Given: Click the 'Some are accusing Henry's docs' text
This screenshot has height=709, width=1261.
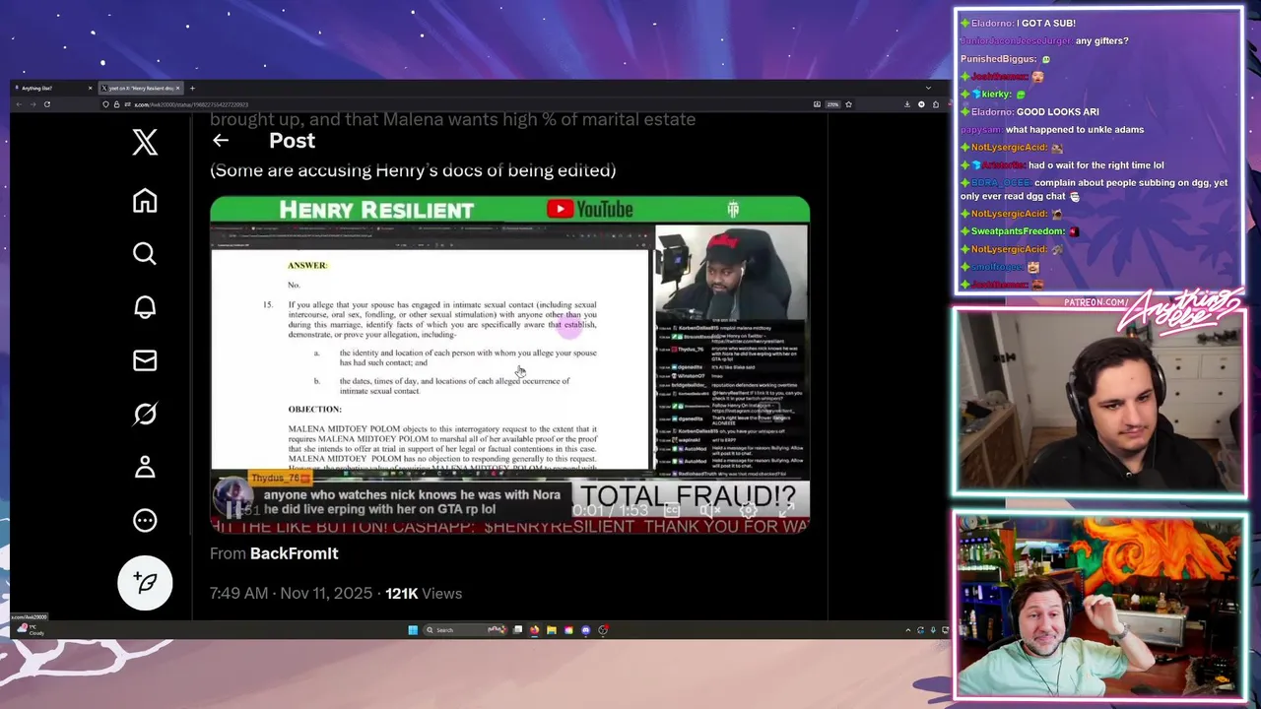Looking at the screenshot, I should point(413,170).
